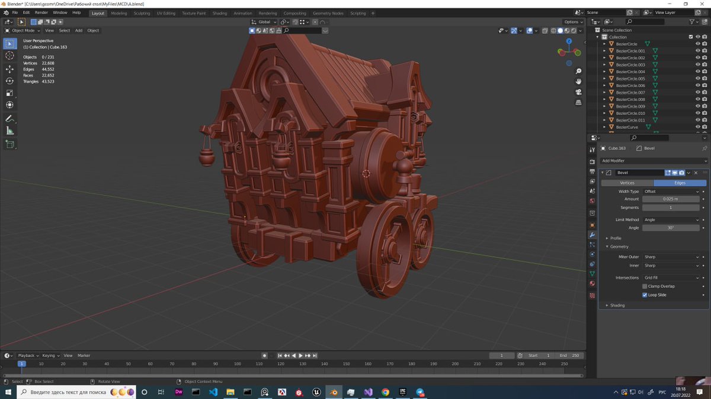Open the Render menu
Viewport: 711px width, 399px height.
pyautogui.click(x=41, y=12)
